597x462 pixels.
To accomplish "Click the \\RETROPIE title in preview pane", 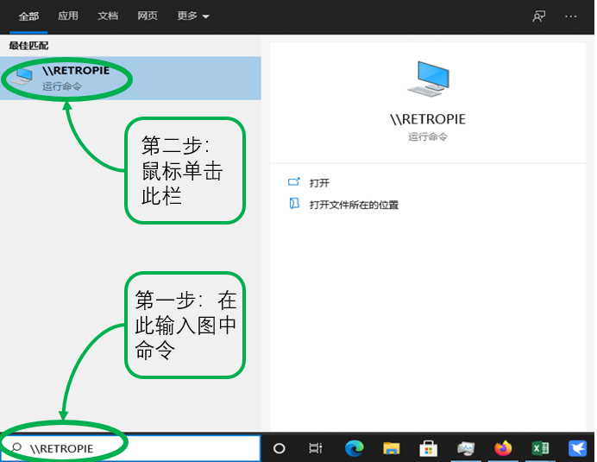I will pyautogui.click(x=428, y=119).
